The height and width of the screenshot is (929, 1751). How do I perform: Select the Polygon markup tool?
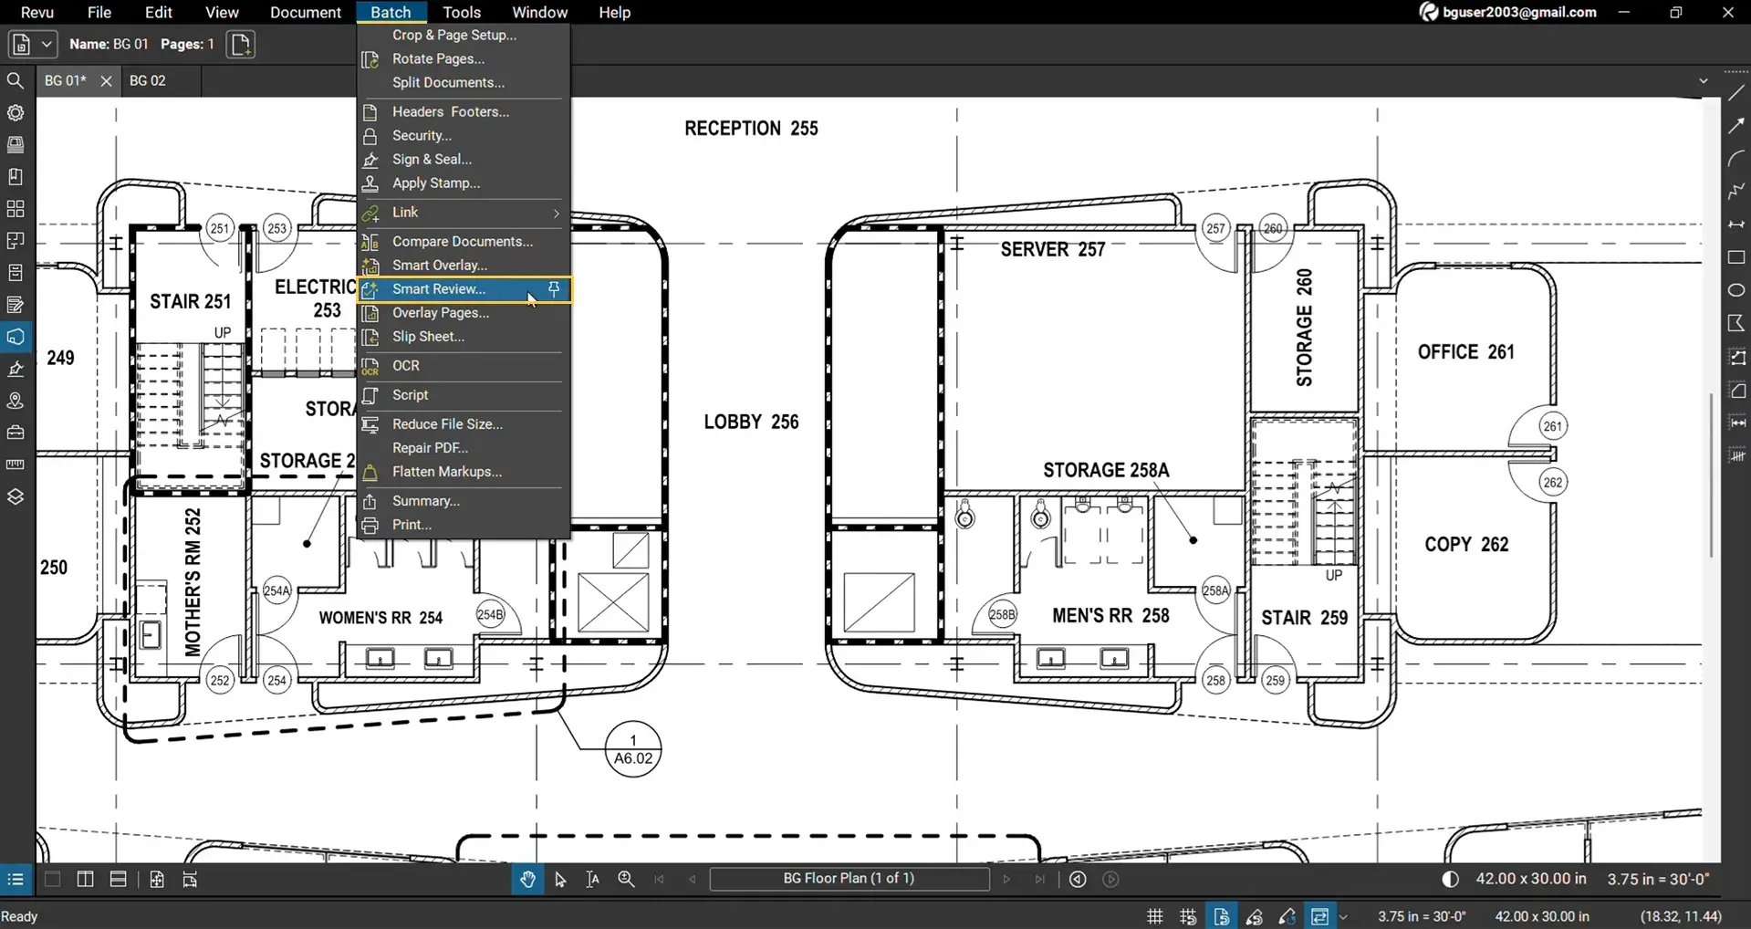(x=1736, y=323)
